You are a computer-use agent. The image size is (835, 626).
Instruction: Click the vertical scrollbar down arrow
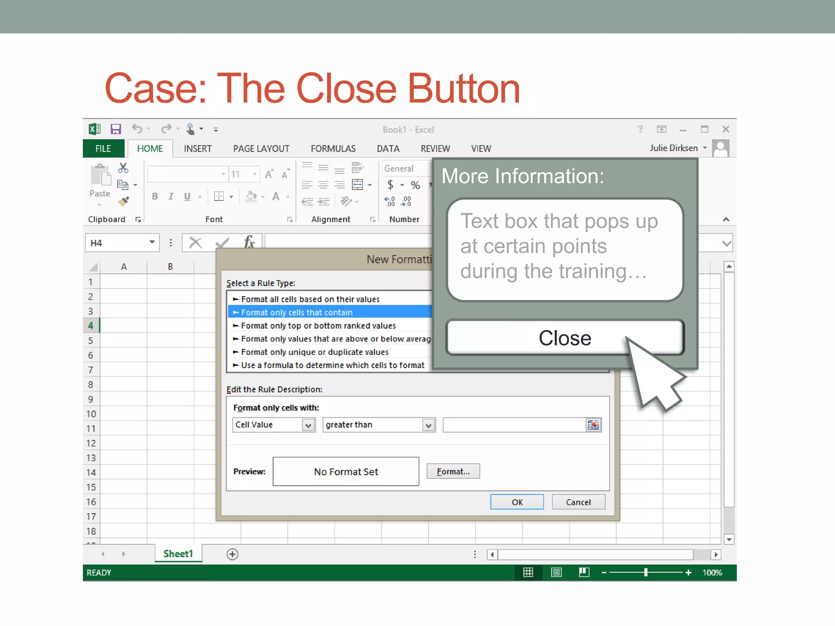point(729,540)
